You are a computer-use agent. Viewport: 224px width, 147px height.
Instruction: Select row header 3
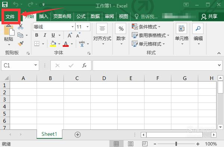4,99
